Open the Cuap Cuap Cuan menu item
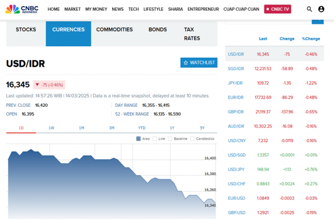This screenshot has height=219, width=334. [241, 9]
